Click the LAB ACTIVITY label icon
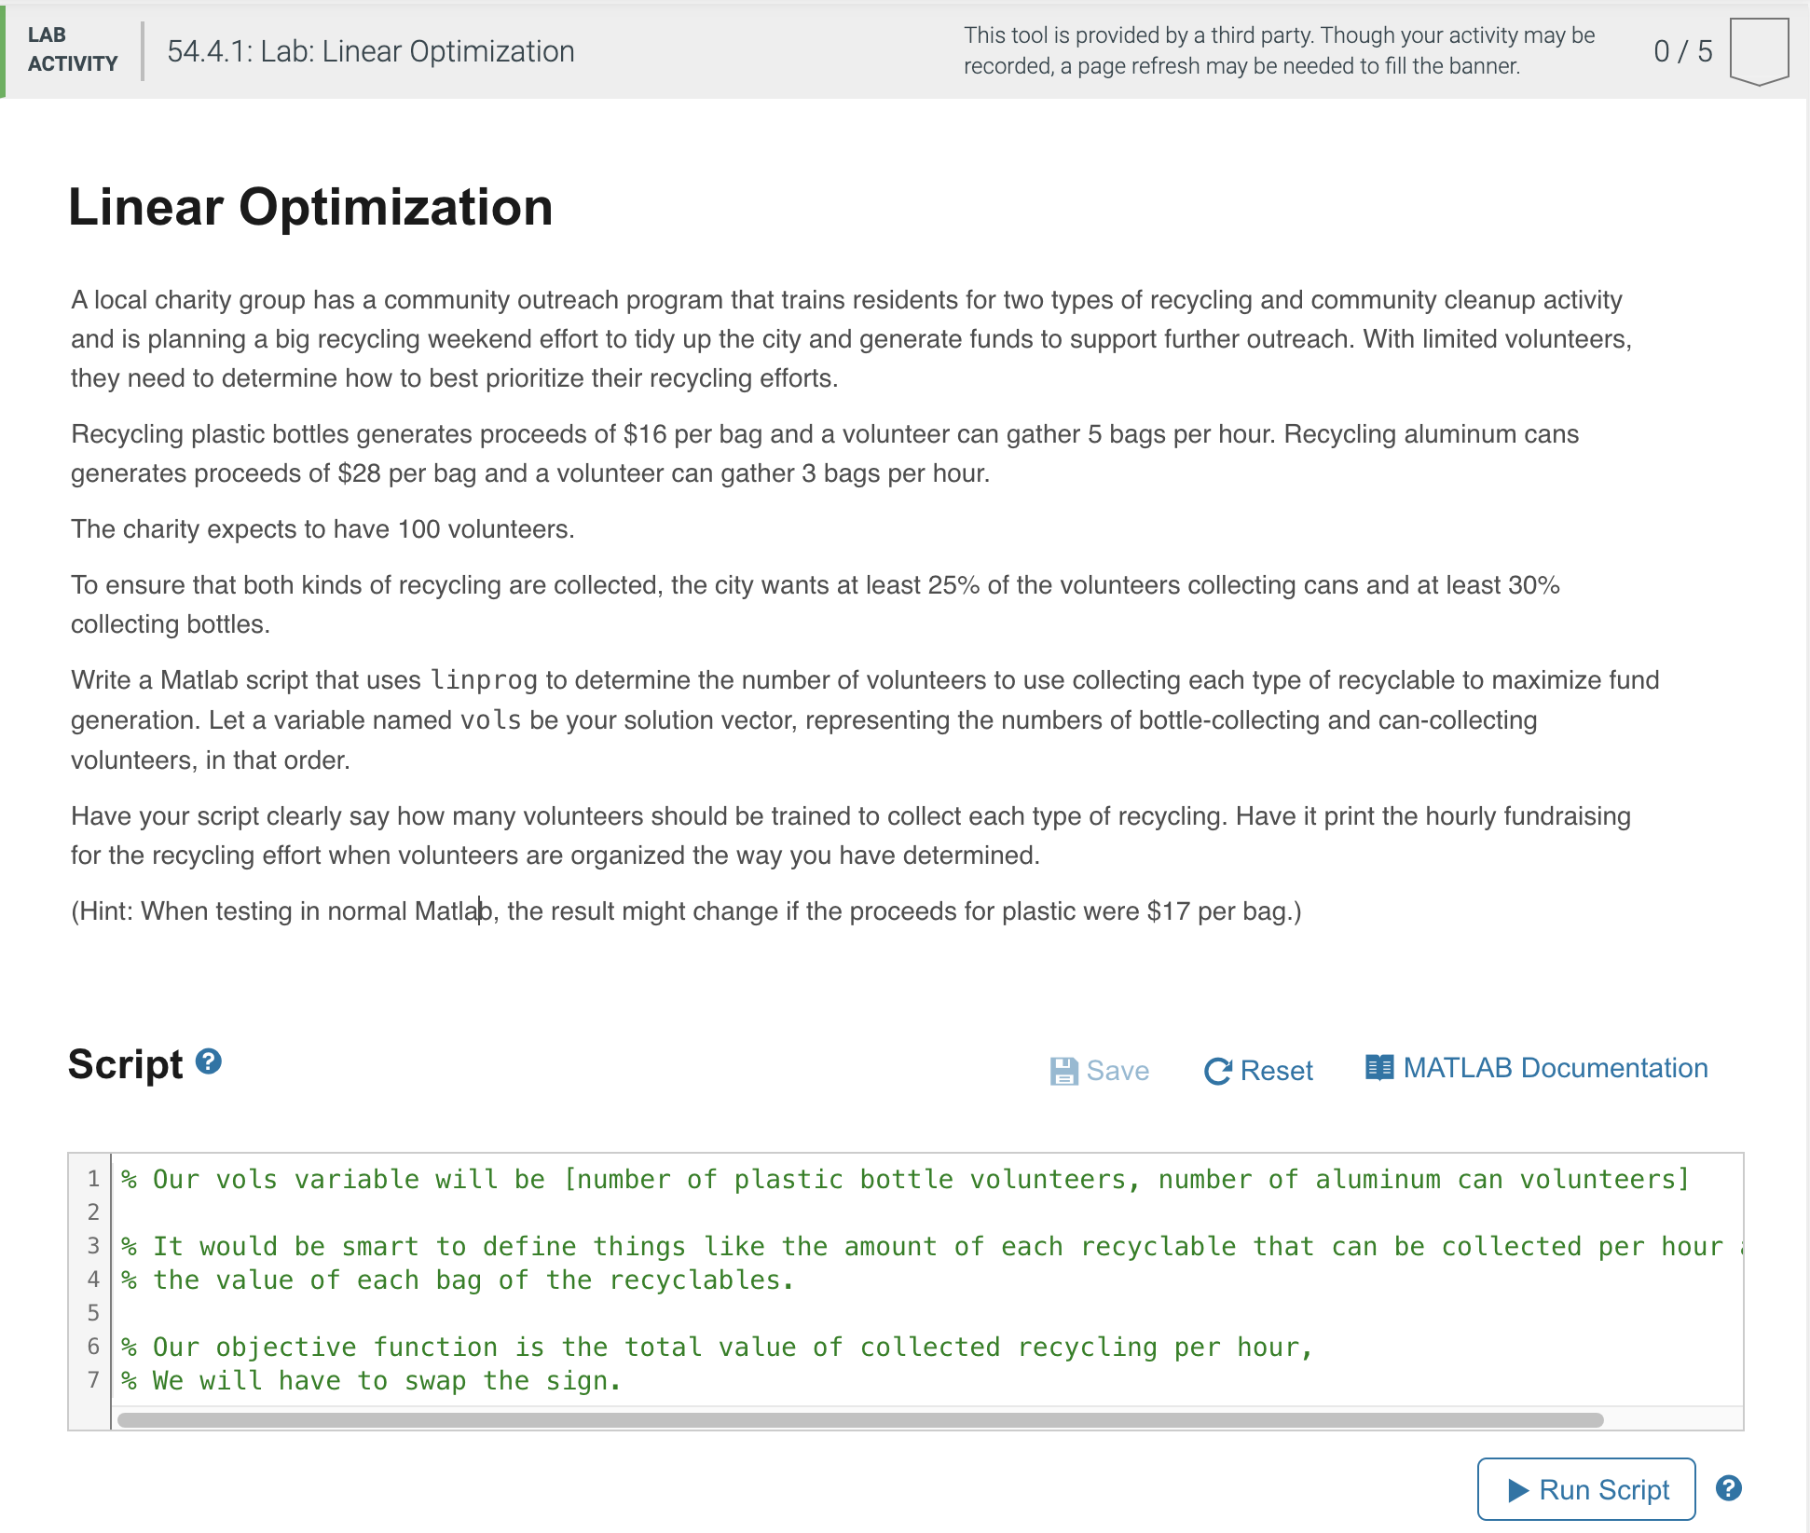This screenshot has height=1533, width=1810. point(72,51)
